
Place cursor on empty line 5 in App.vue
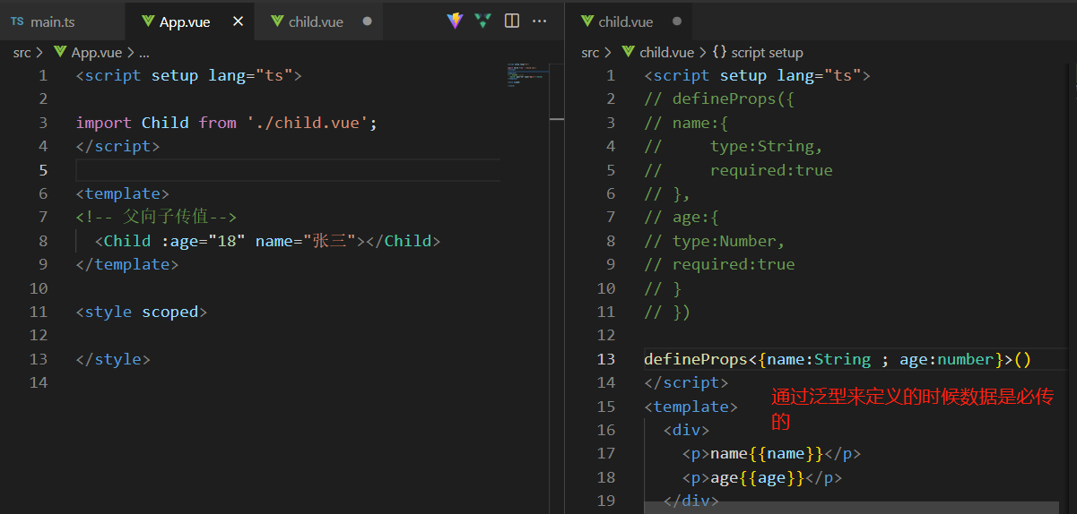pyautogui.click(x=287, y=170)
